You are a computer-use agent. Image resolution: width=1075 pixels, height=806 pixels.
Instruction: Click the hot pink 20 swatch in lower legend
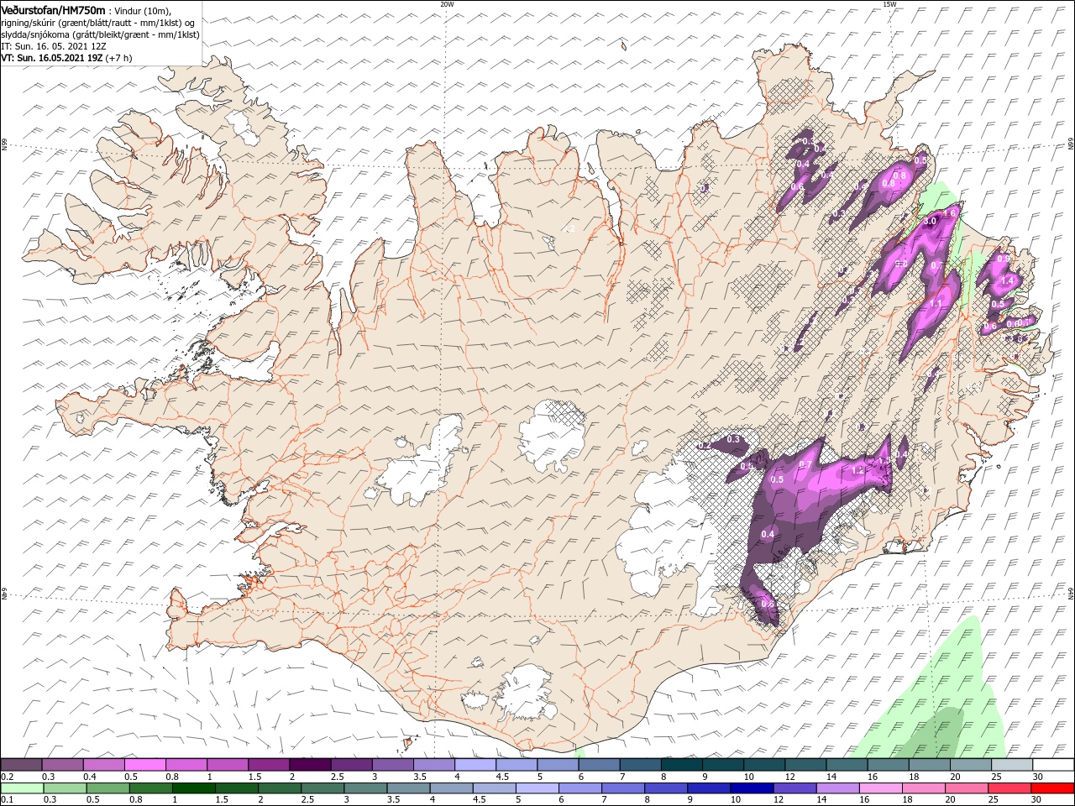(x=966, y=788)
